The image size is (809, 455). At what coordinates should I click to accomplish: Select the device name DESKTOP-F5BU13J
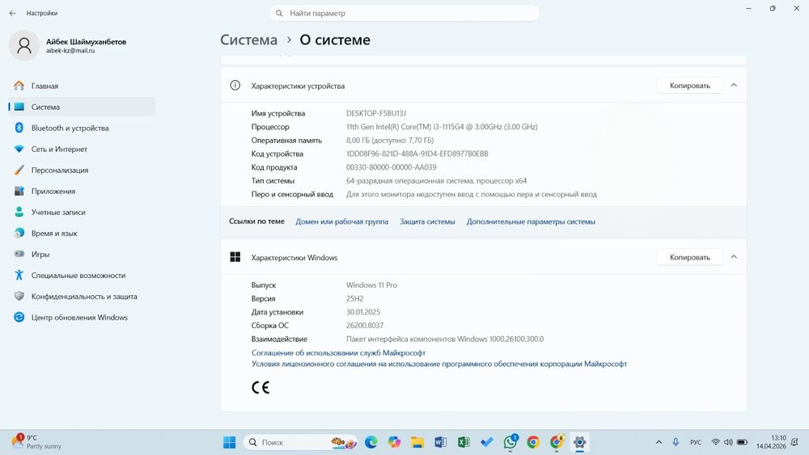pyautogui.click(x=376, y=113)
